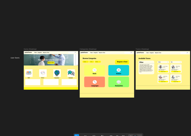Click the orange Languages category card
The image size is (191, 136).
tap(95, 82)
